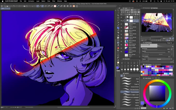Select the Zoom magnifier tool
This screenshot has height=110, width=176.
(x=118, y=10)
